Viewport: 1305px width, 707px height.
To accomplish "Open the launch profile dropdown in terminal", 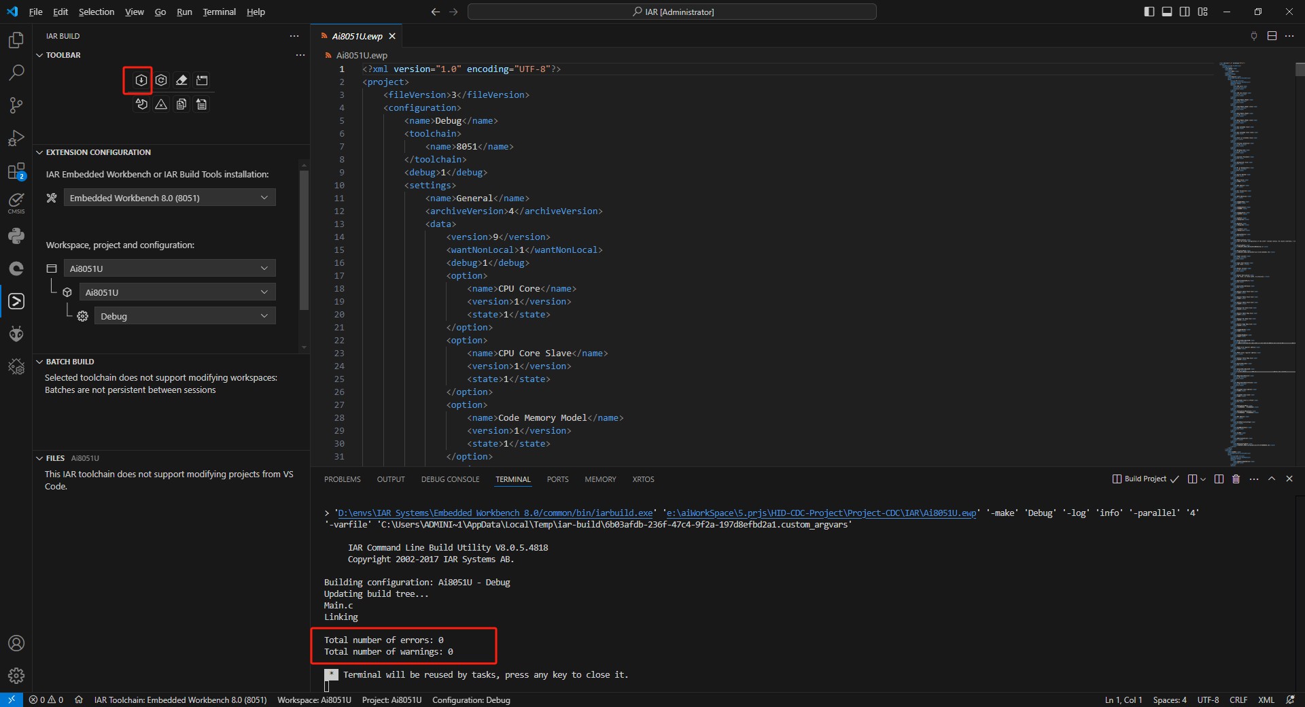I will pyautogui.click(x=1203, y=479).
